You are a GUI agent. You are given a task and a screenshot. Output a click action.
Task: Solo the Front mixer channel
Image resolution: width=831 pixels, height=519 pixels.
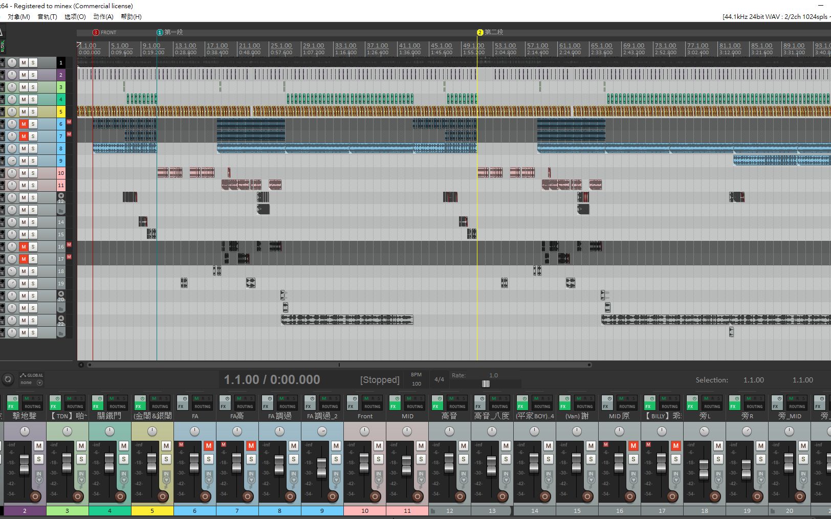coord(379,459)
